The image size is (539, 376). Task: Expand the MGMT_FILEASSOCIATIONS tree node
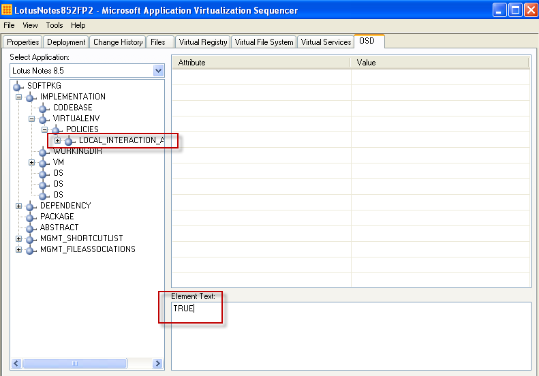point(18,249)
